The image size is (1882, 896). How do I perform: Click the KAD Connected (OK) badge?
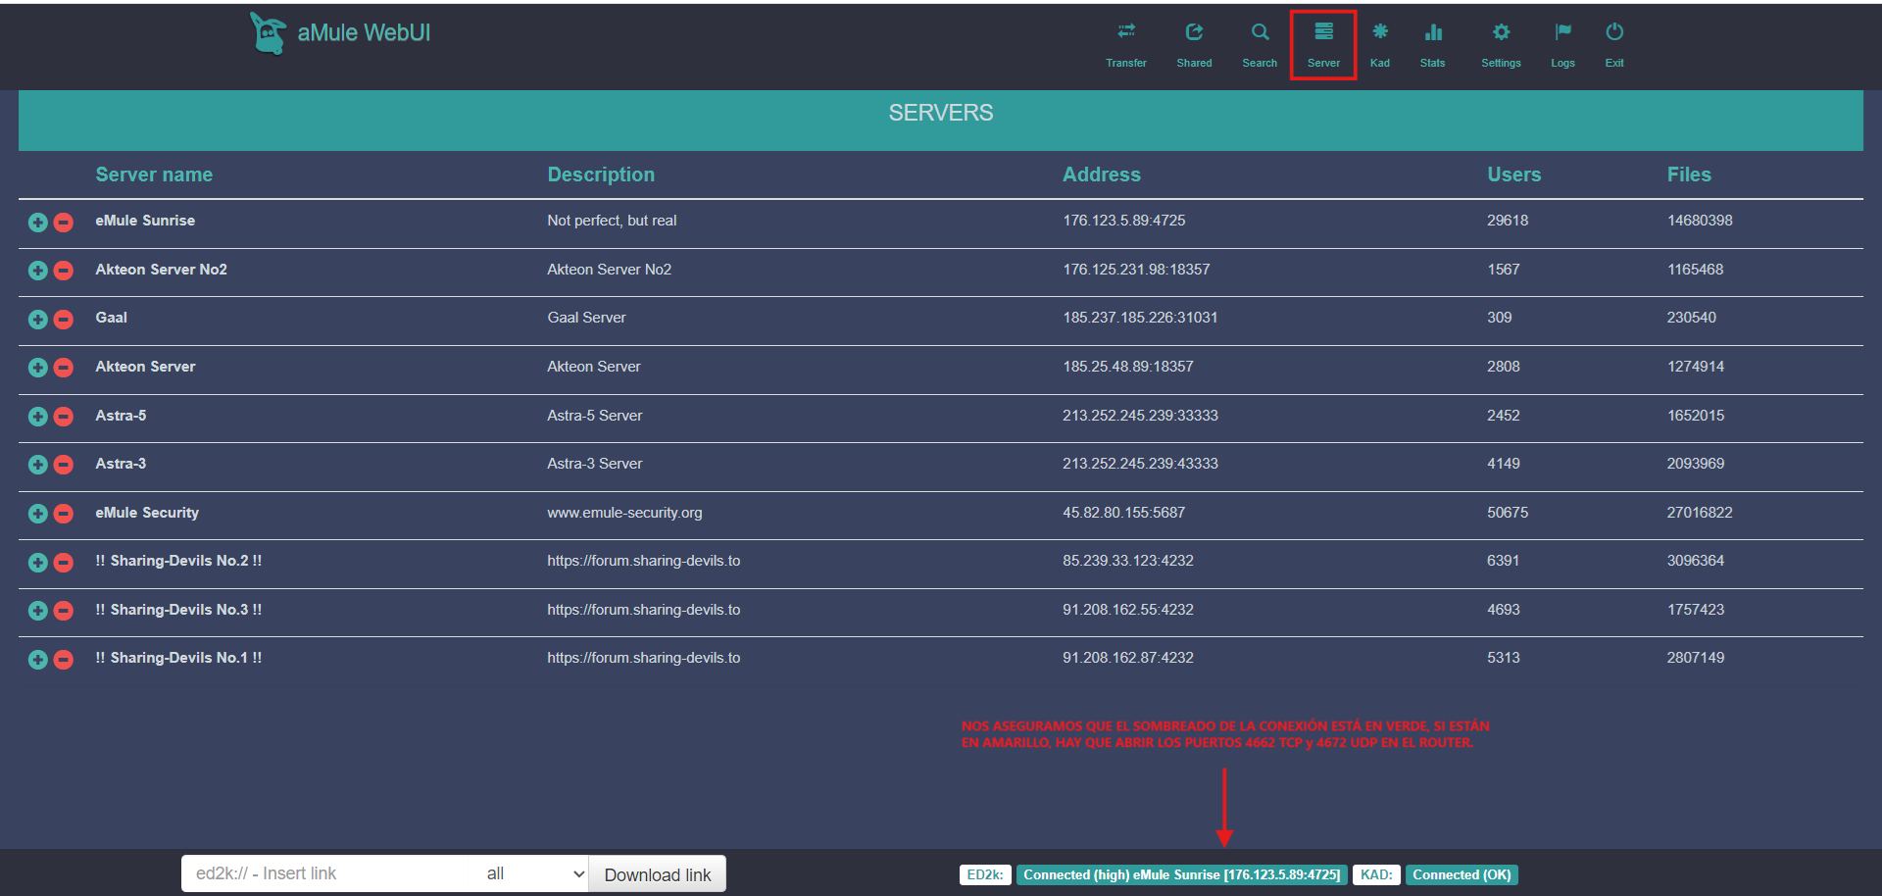(1461, 874)
